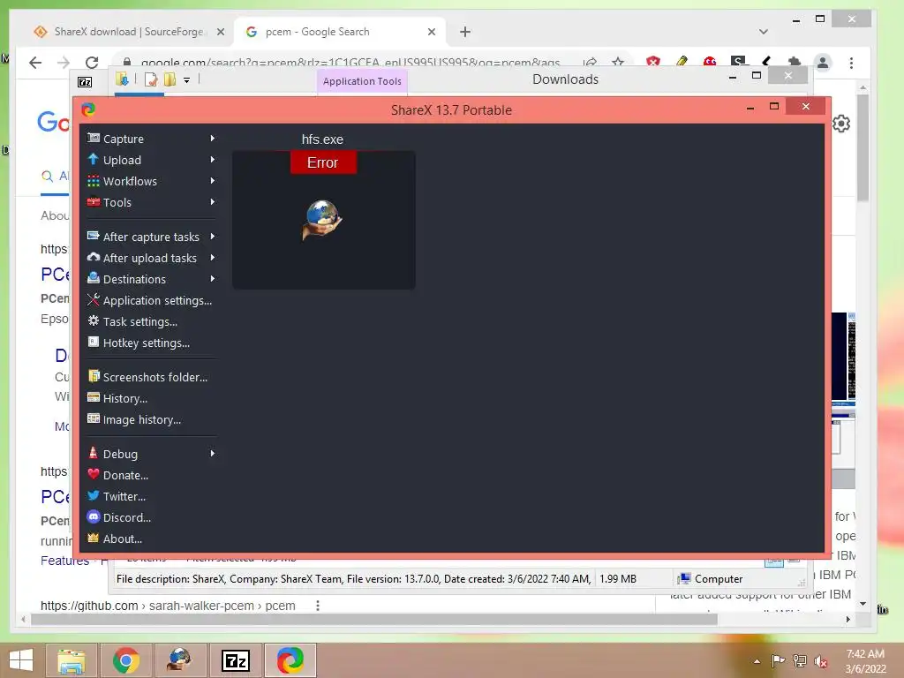Close the ShareX download SourceForge tab
The height and width of the screenshot is (678, 904).
[220, 32]
